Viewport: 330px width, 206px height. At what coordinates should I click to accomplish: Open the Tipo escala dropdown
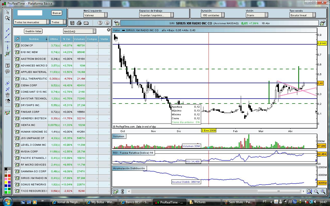[x=302, y=15]
